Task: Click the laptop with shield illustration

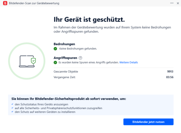Action: coord(27,61)
